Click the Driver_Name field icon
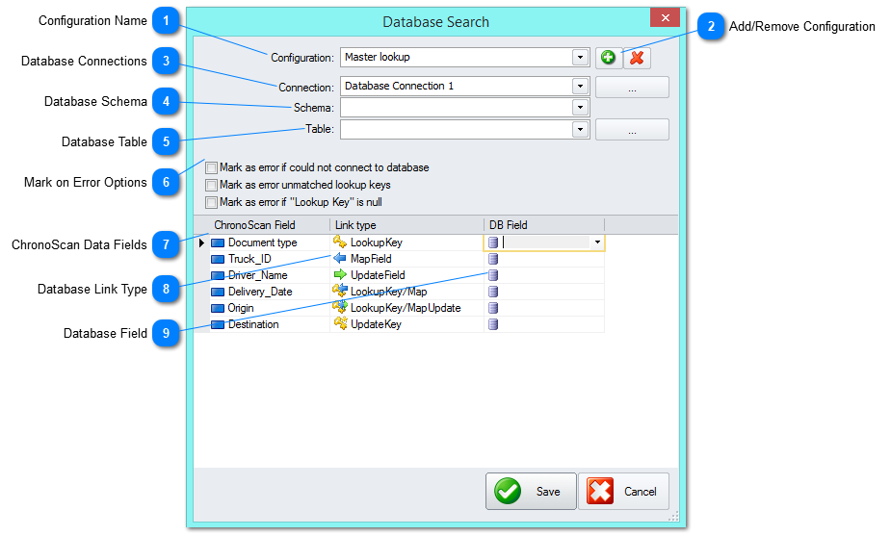Screen dimensions: 891x536 (x=218, y=276)
